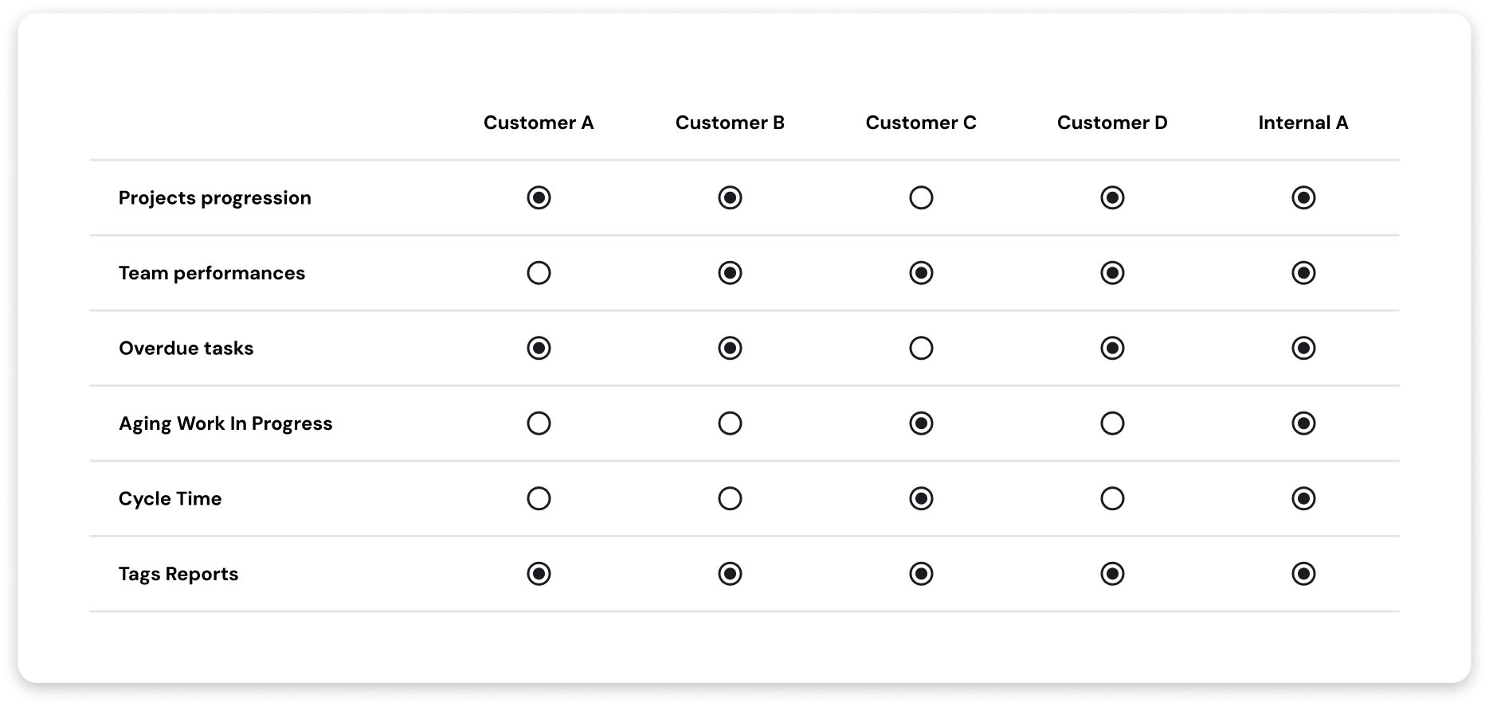Select Projects progression radio for Customer B
Image resolution: width=1489 pixels, height=706 pixels.
click(730, 197)
